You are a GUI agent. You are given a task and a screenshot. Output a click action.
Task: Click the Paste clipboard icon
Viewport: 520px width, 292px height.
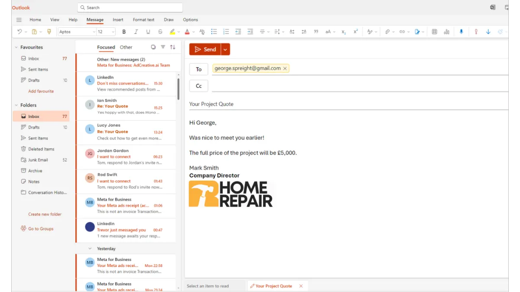click(34, 32)
